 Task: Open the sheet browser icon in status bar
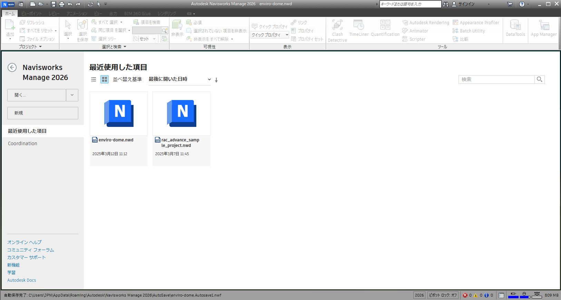click(501, 295)
